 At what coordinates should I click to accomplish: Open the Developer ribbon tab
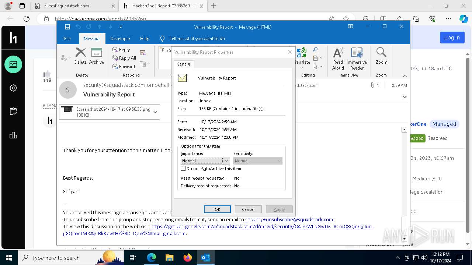tap(120, 39)
